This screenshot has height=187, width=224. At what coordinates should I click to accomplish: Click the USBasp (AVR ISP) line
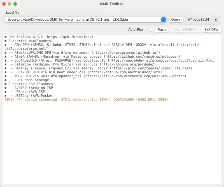[25, 92]
